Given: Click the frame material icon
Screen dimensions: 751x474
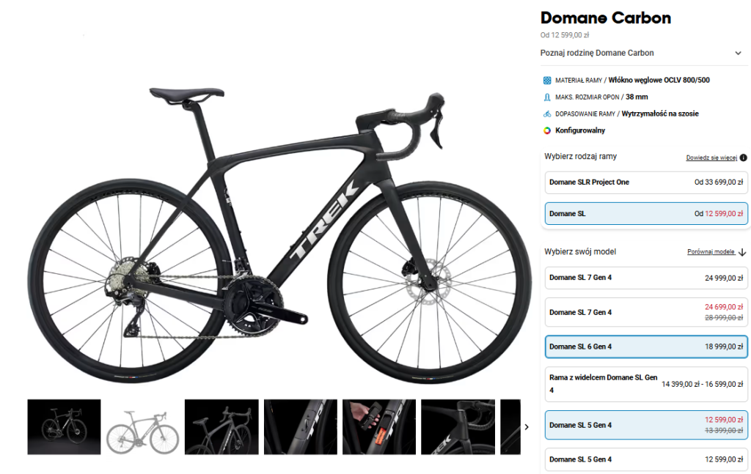Looking at the screenshot, I should click(x=547, y=81).
